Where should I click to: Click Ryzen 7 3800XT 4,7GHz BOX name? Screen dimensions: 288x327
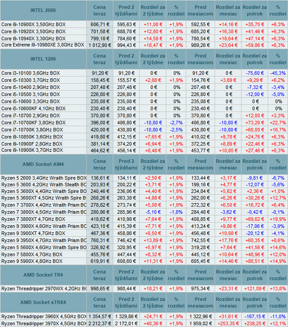[33, 219]
